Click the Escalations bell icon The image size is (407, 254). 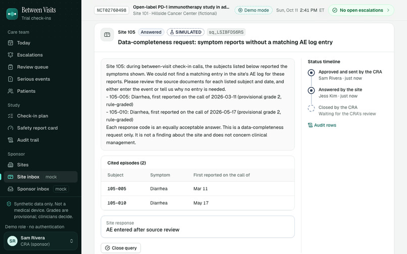(11, 55)
